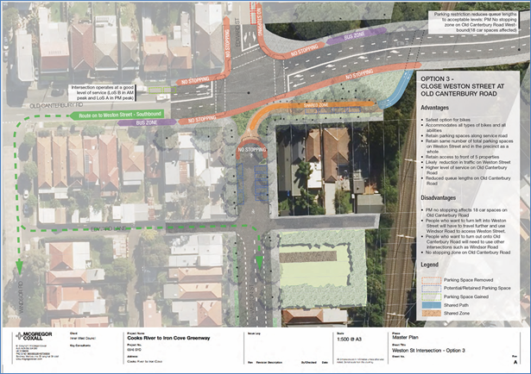Click the 'Shared Path' legend text
The image size is (531, 374).
coord(456,305)
